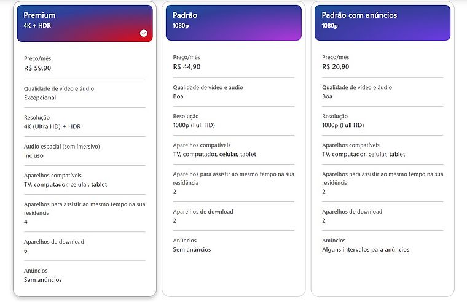Click the R$ 59,90 Premium price
Screen dimensions: 467x302
pos(37,68)
